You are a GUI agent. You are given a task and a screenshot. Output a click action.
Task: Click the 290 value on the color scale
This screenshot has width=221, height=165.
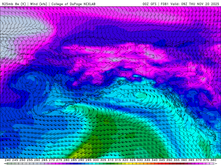tap(81, 160)
